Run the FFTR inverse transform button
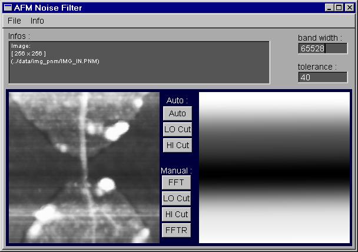 pos(176,230)
